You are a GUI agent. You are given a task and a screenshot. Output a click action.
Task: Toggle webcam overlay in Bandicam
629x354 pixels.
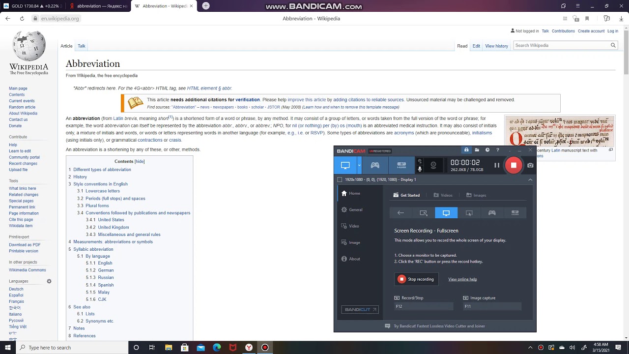pos(433,165)
